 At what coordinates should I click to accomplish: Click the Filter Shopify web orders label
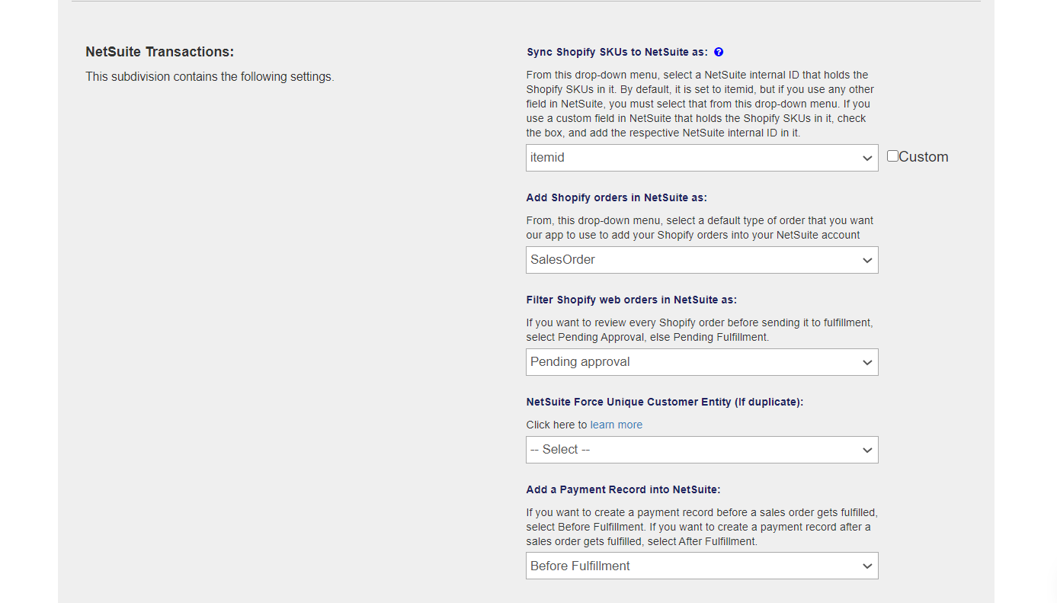pos(632,300)
